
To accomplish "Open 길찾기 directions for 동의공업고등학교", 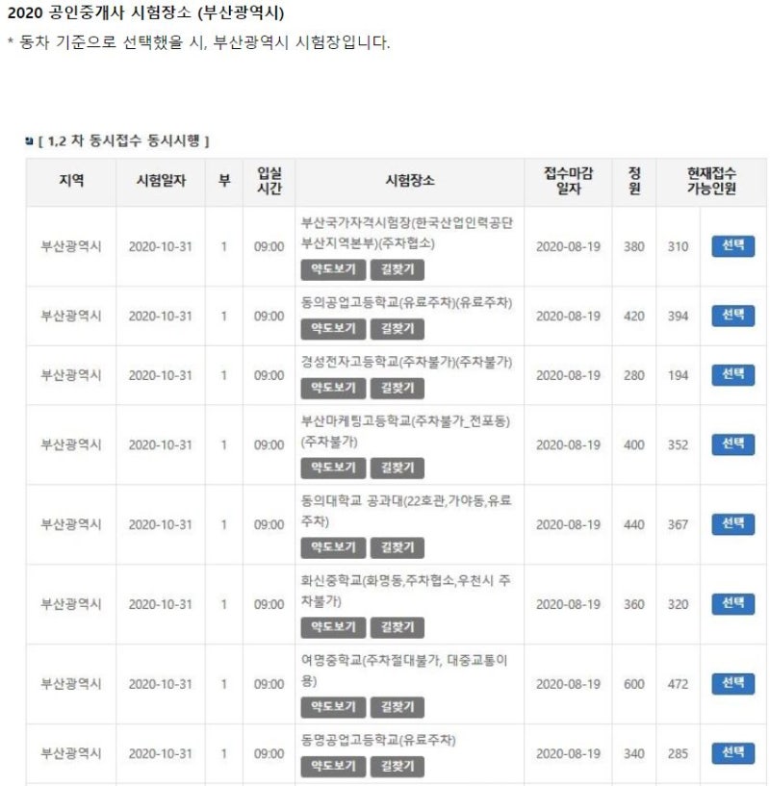I will tap(398, 329).
